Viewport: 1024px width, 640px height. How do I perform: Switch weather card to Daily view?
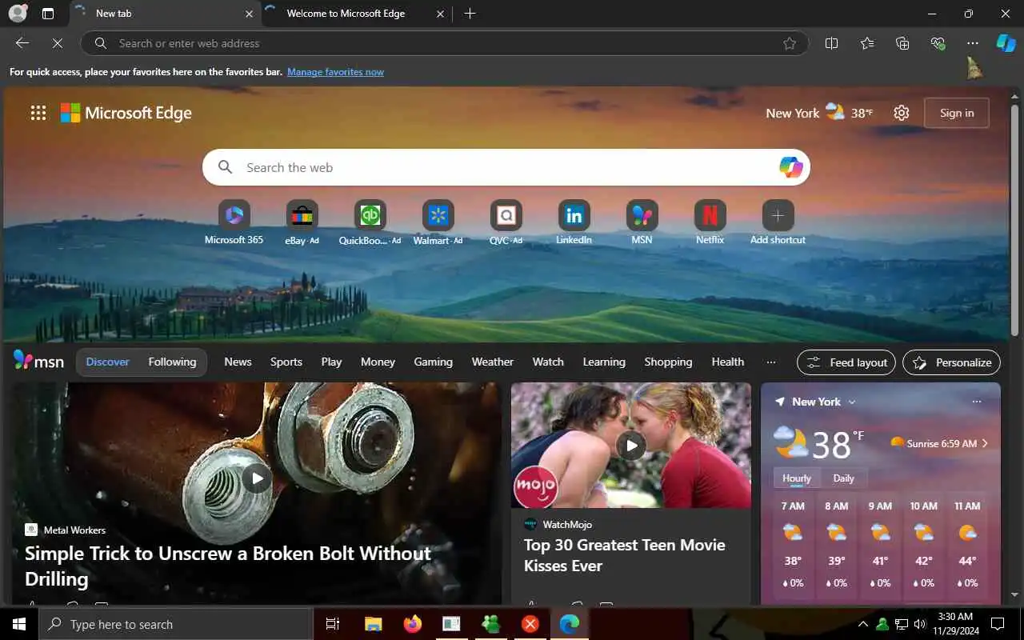point(843,478)
